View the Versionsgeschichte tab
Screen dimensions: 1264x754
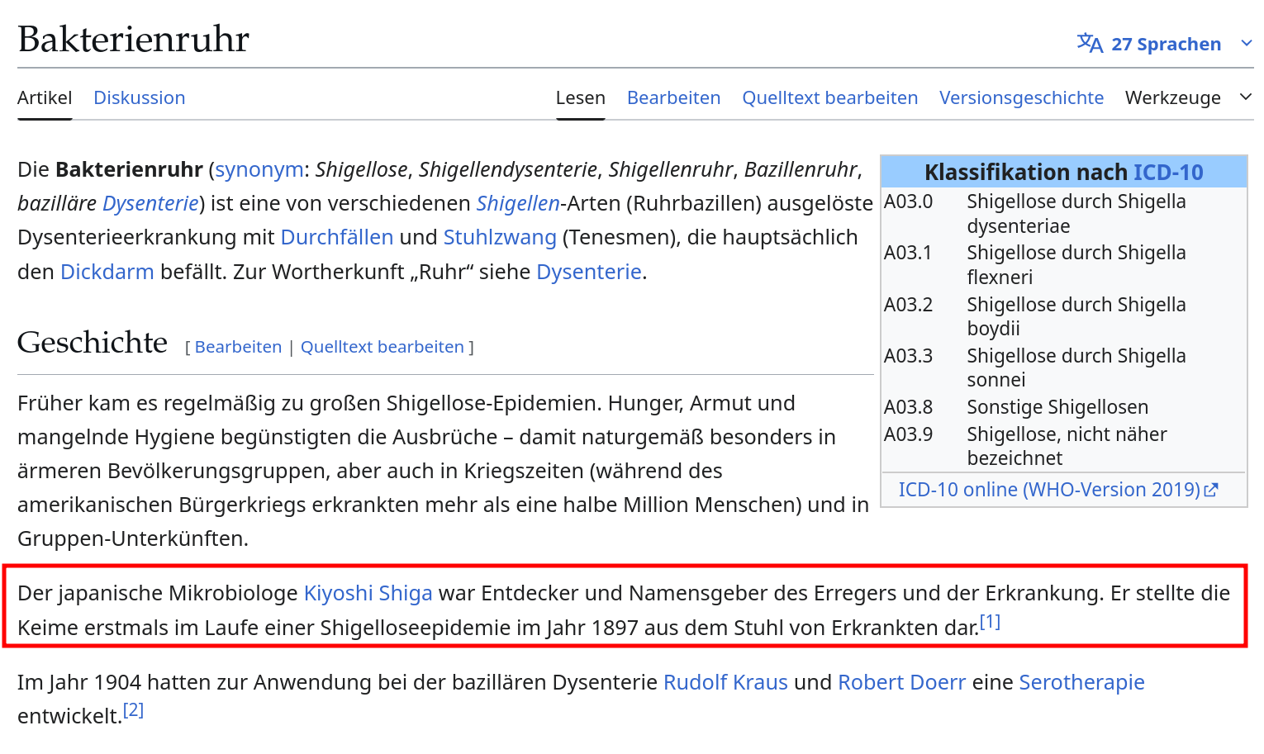tap(1022, 97)
